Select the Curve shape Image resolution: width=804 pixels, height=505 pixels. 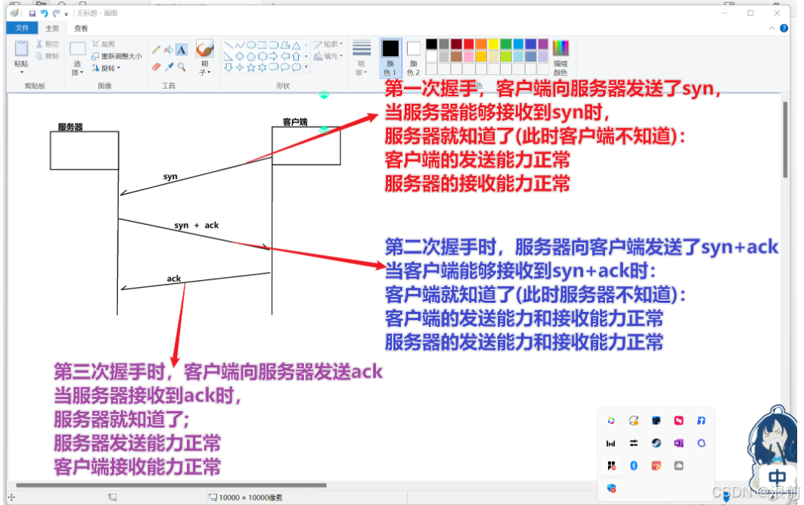point(240,45)
